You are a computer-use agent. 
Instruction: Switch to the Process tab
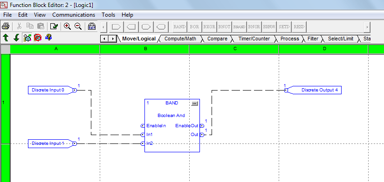point(290,39)
